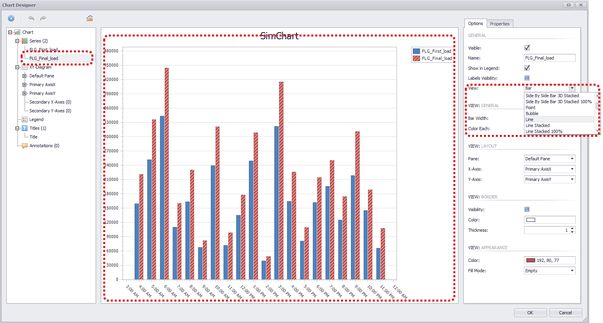Click the change chart type toolbar icon
Image resolution: width=603 pixels, height=323 pixels.
tap(90, 18)
